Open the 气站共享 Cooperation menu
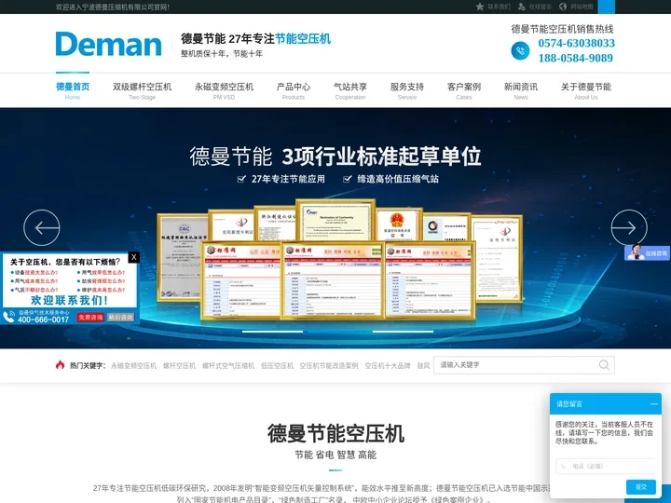Screen dimensions: 671x503 point(350,90)
